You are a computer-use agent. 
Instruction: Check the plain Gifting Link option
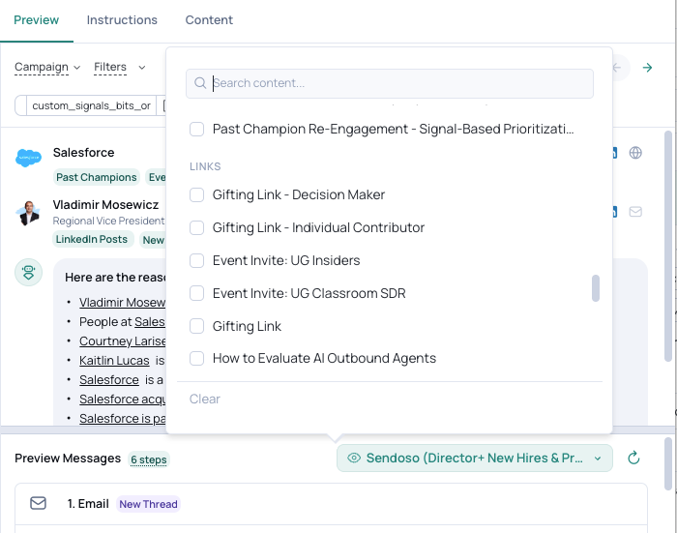click(x=197, y=326)
